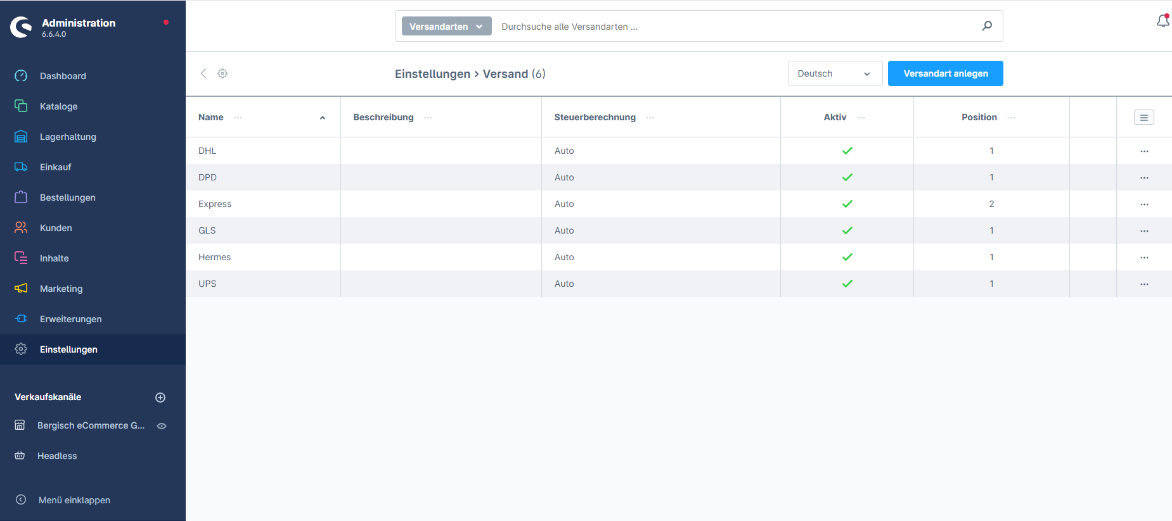
Task: Toggle storefront preview eye for Bergisch eCommerce
Action: [x=162, y=426]
